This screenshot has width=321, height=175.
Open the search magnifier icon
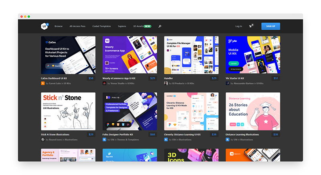(x=160, y=26)
